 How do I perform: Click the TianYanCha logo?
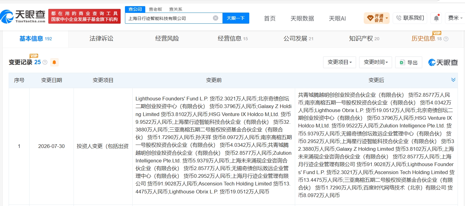click(x=23, y=16)
